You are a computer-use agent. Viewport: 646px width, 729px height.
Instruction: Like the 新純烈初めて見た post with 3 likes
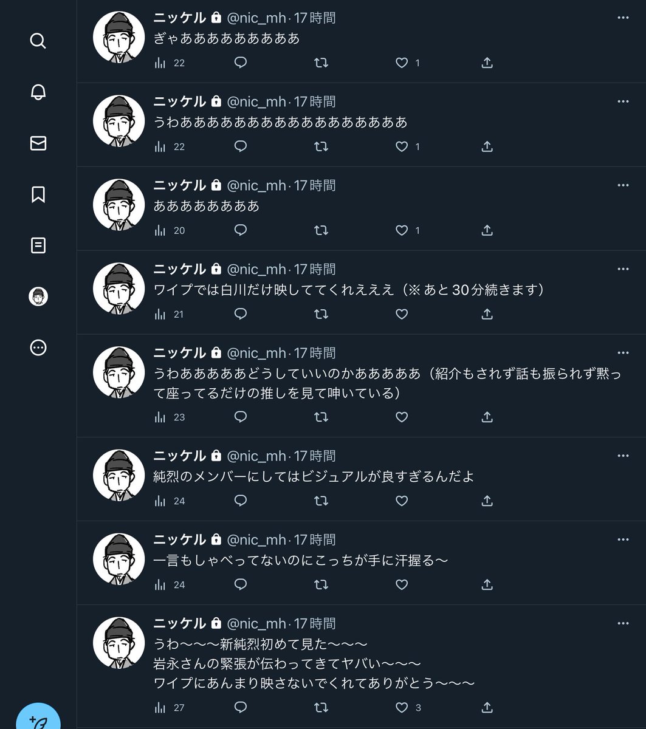402,707
